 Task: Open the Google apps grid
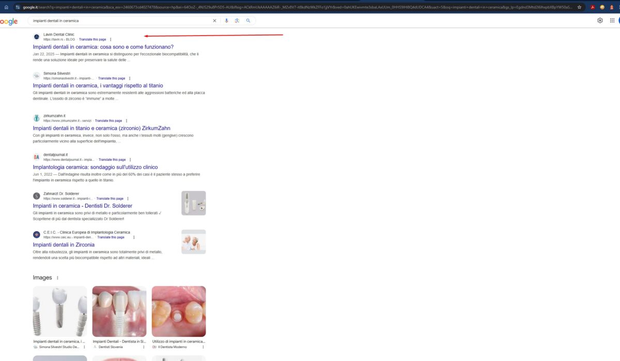[x=612, y=21]
